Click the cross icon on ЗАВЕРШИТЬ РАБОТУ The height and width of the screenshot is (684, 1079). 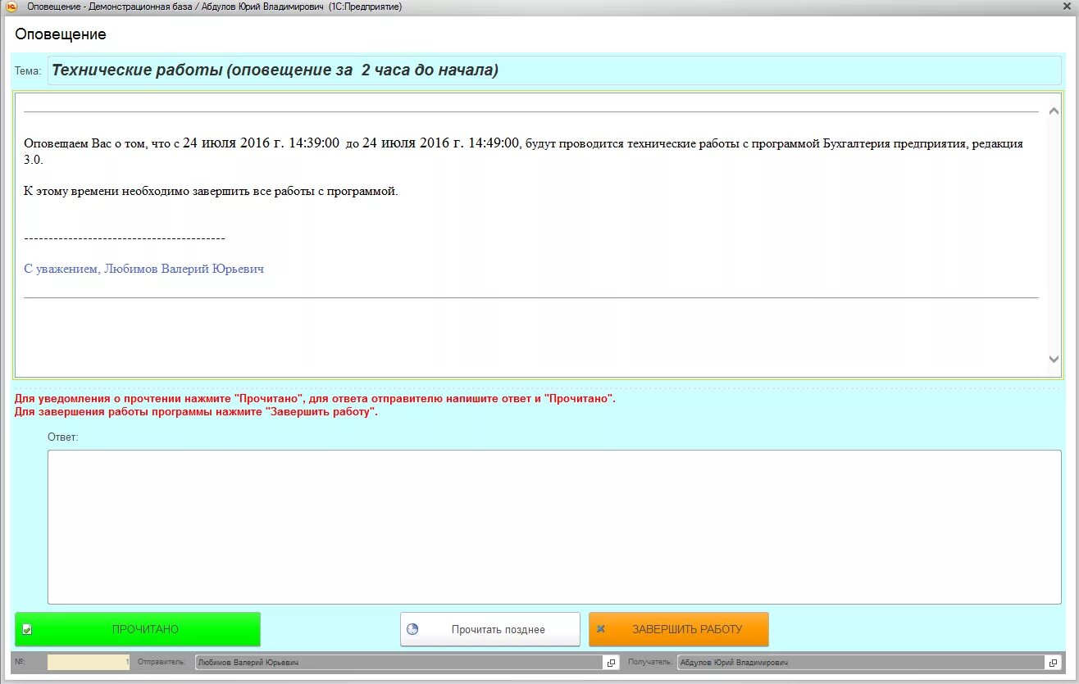click(x=601, y=629)
